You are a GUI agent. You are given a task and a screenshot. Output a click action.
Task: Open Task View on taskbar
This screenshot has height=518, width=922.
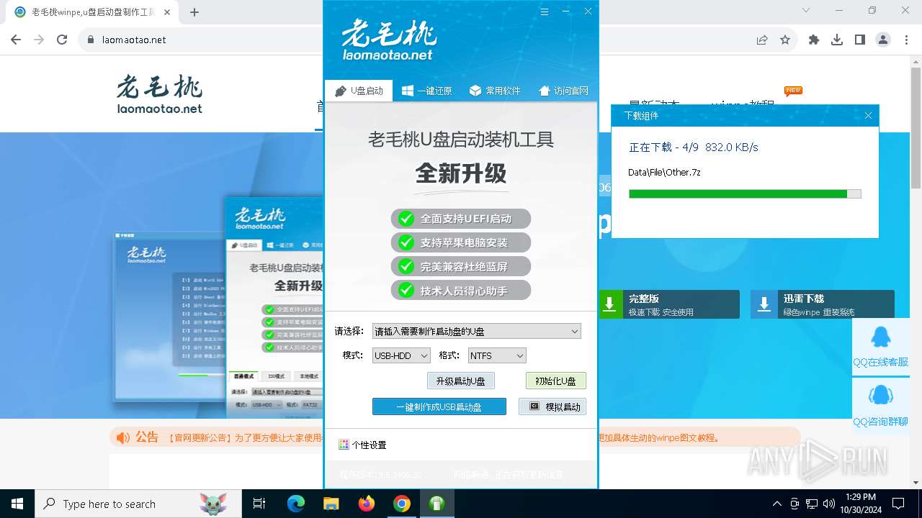[x=259, y=504]
